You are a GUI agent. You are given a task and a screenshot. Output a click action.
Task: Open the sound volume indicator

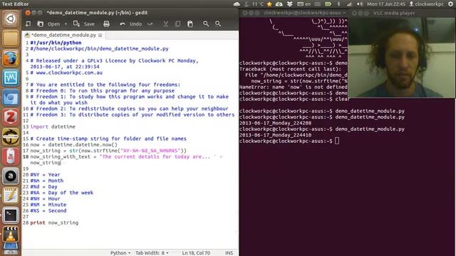coord(360,4)
